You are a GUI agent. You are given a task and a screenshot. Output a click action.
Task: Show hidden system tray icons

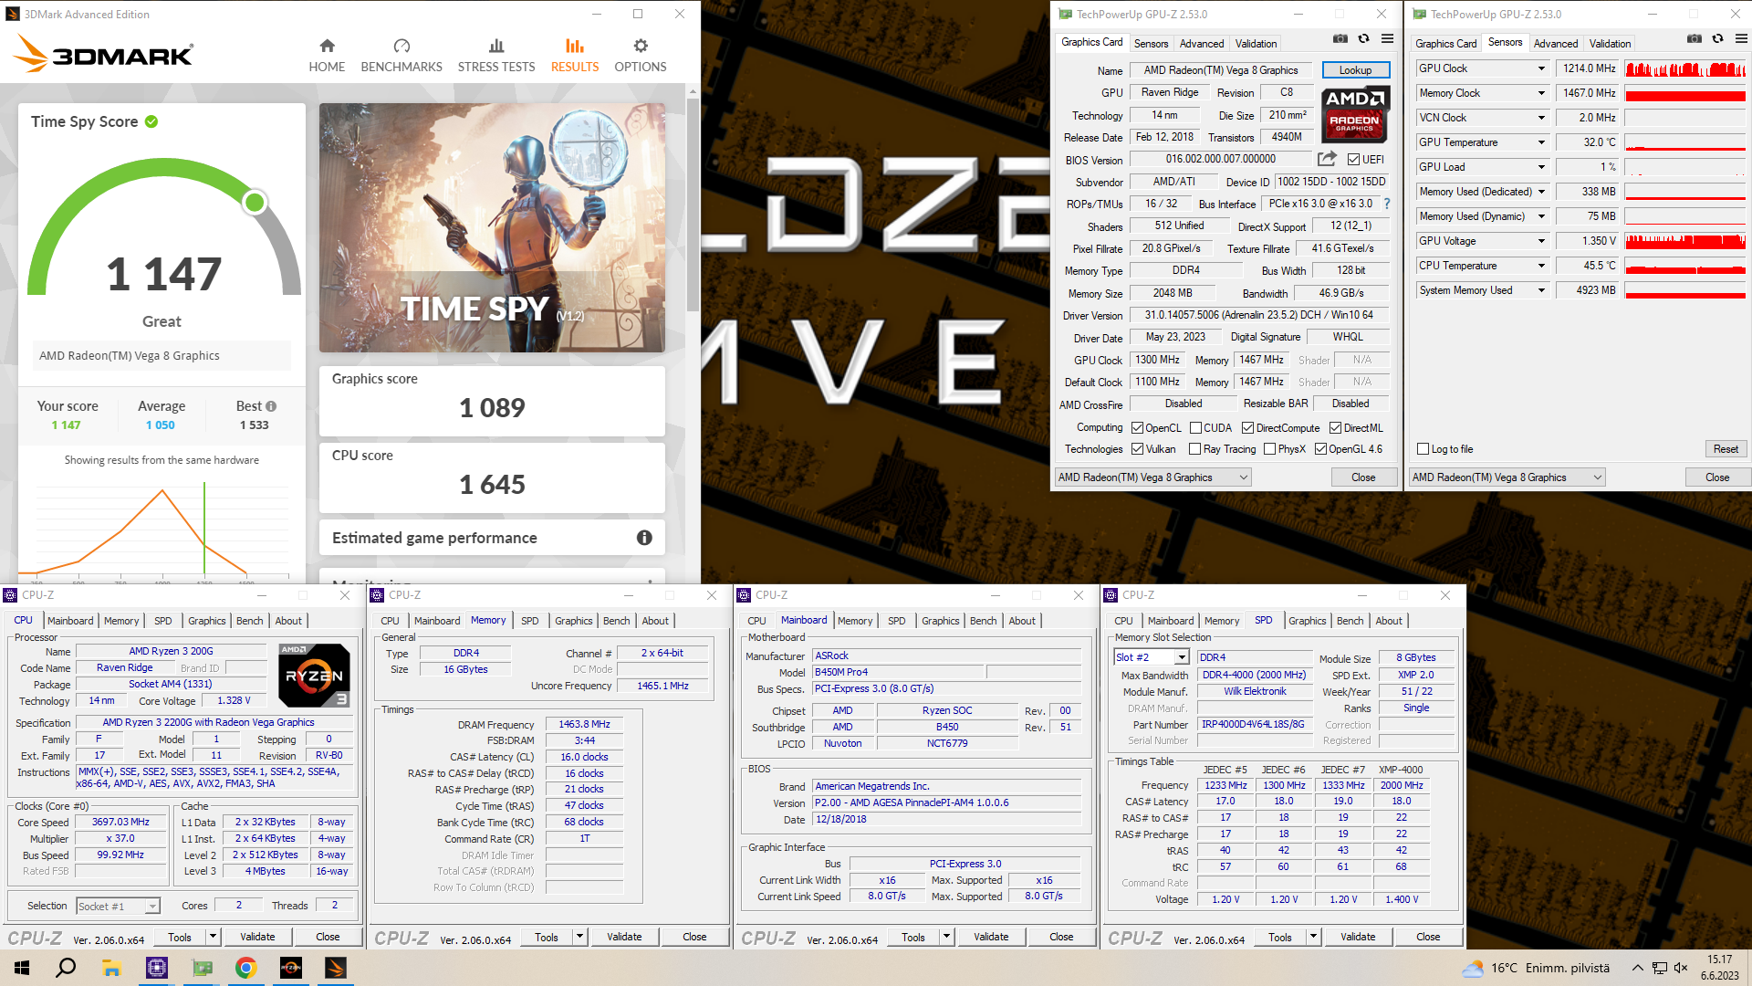[x=1637, y=968]
